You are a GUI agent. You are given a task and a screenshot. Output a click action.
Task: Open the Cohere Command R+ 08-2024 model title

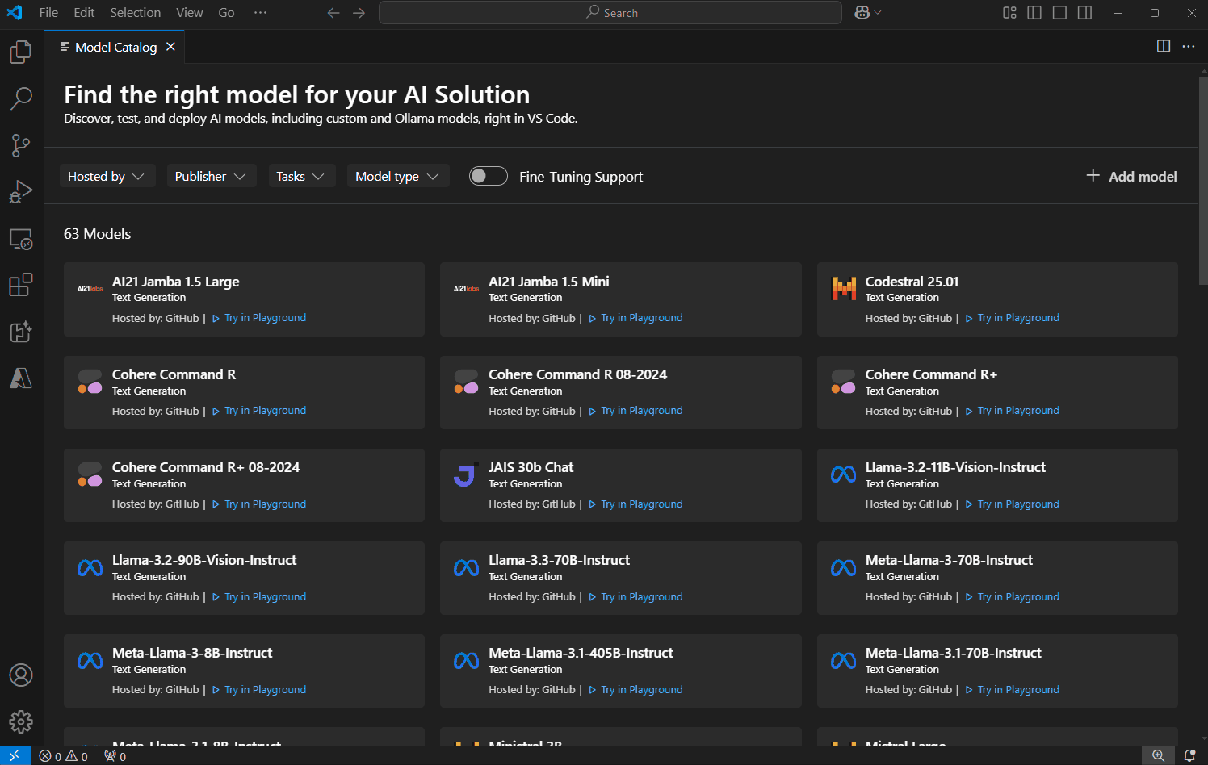(x=206, y=467)
